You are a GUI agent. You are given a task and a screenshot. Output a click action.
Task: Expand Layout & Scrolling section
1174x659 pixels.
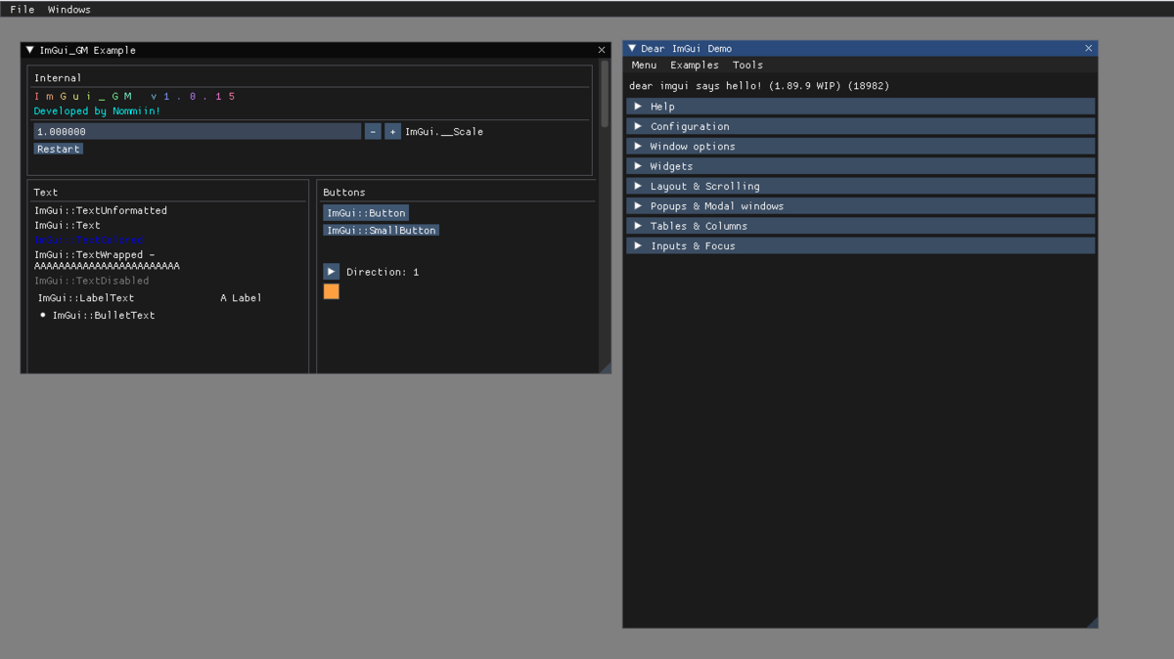pyautogui.click(x=860, y=186)
